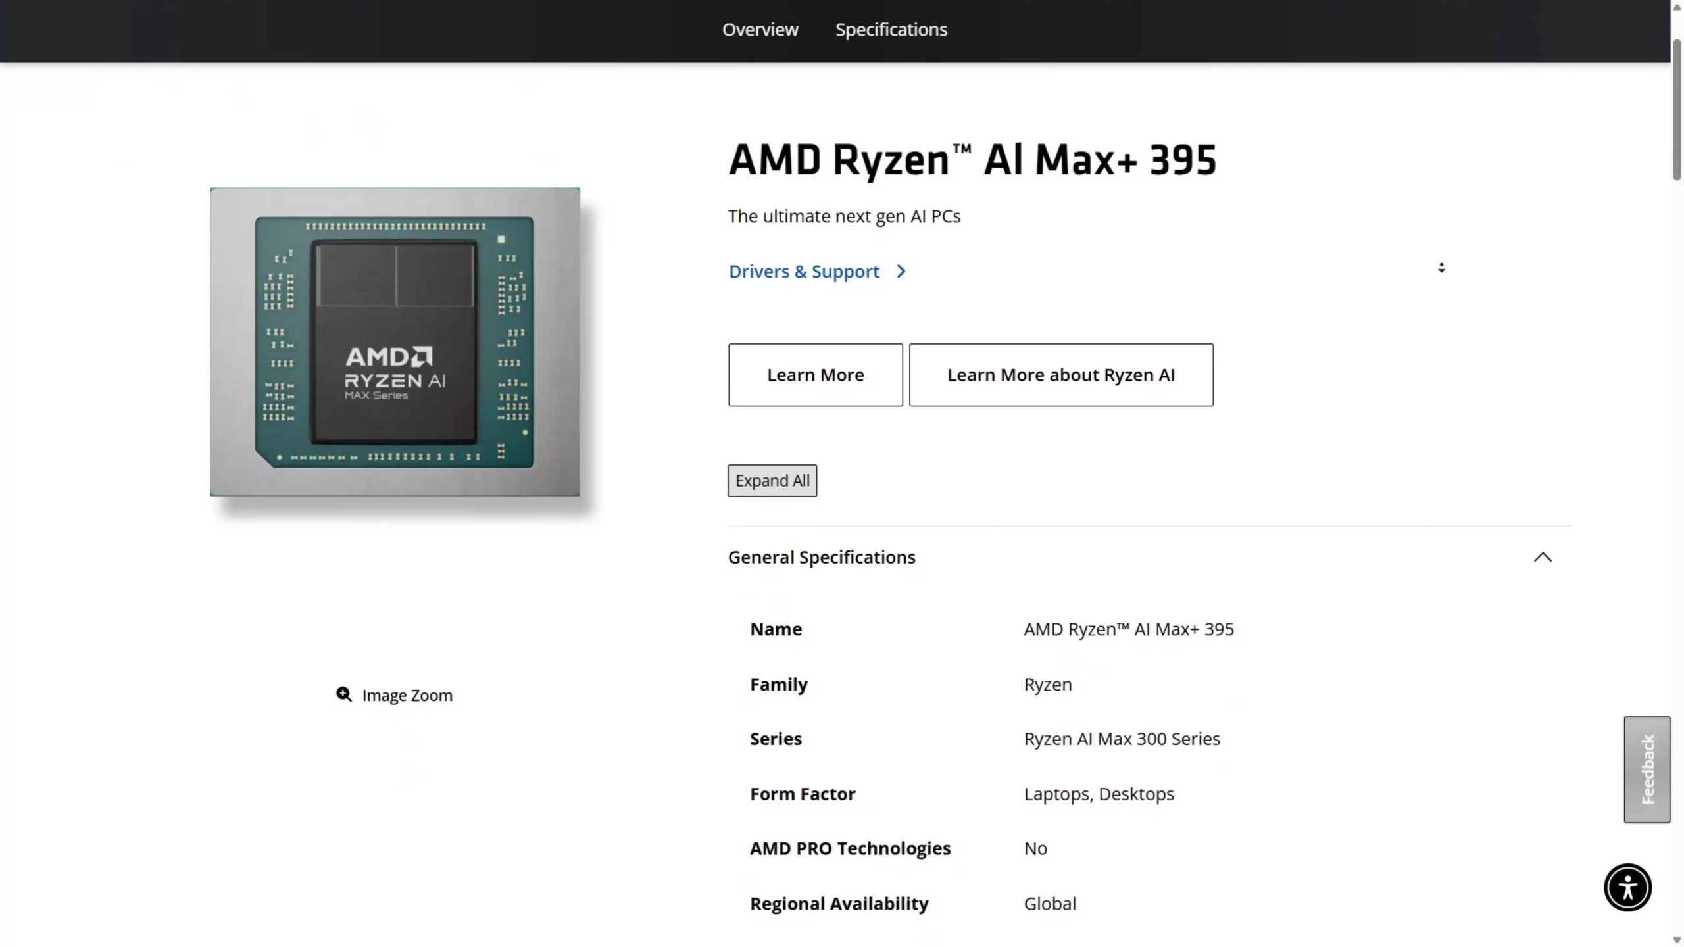This screenshot has width=1684, height=947.
Task: Click Learn More about Ryzen AI
Action: (x=1060, y=375)
